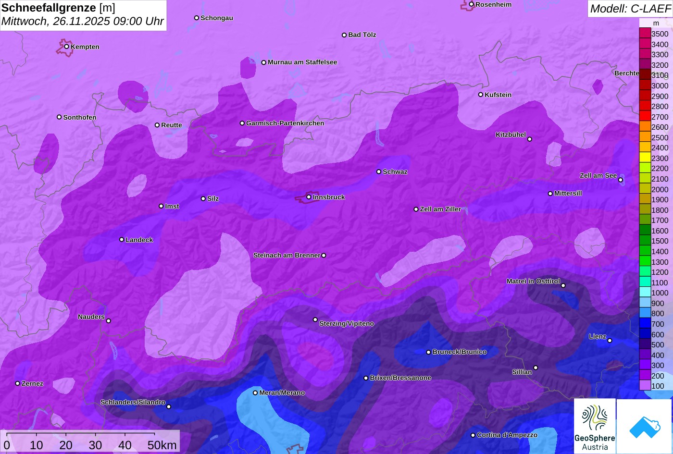
Task: Click the Landeck marker dot
Action: (x=122, y=239)
